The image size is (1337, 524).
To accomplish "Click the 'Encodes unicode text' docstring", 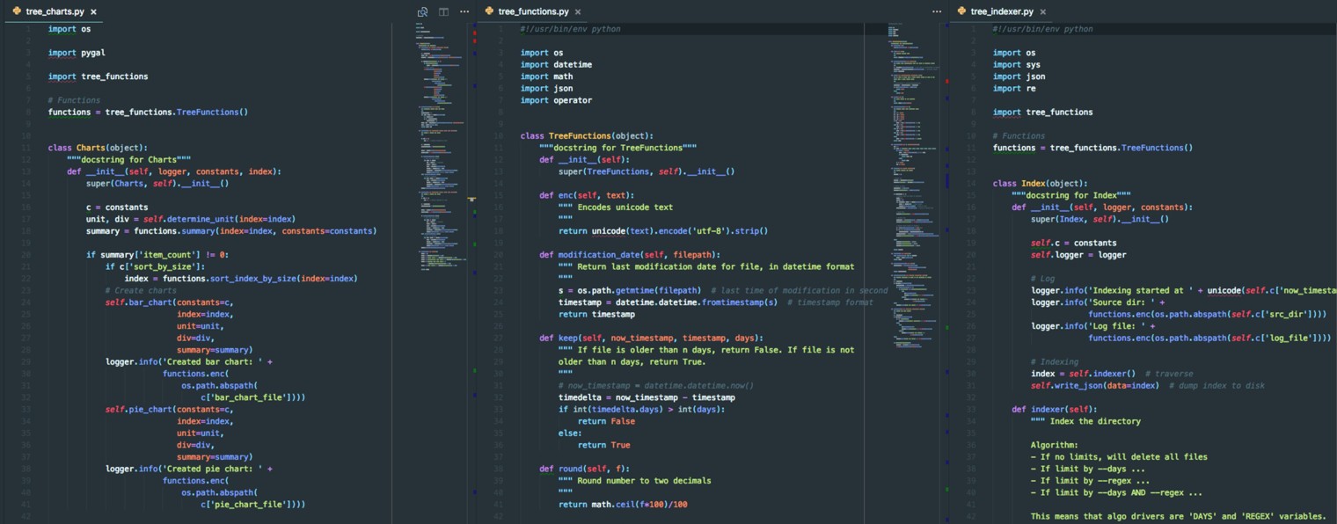I will [616, 207].
